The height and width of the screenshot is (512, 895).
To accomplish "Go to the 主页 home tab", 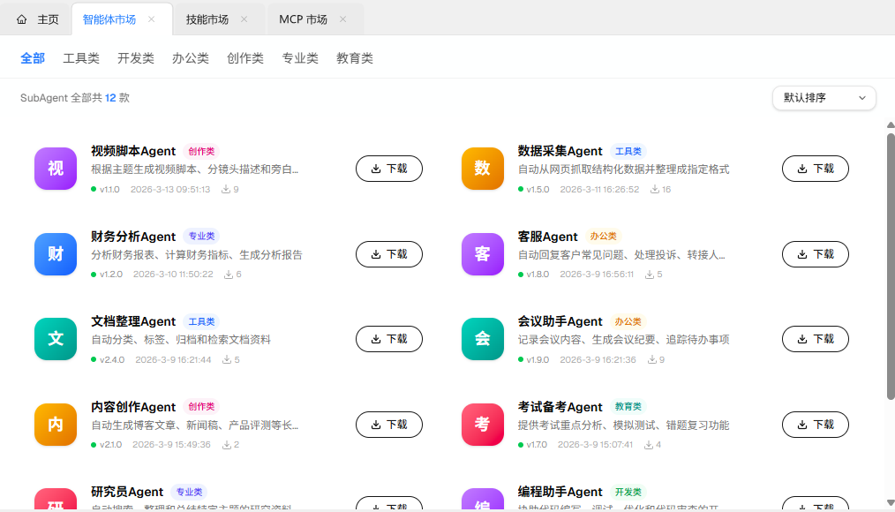I will (x=38, y=19).
